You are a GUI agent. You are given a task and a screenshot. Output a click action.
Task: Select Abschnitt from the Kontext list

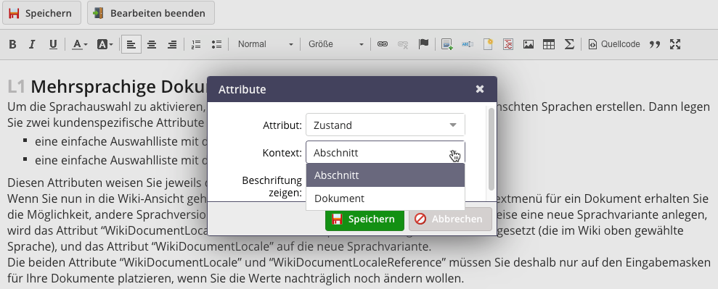point(385,175)
